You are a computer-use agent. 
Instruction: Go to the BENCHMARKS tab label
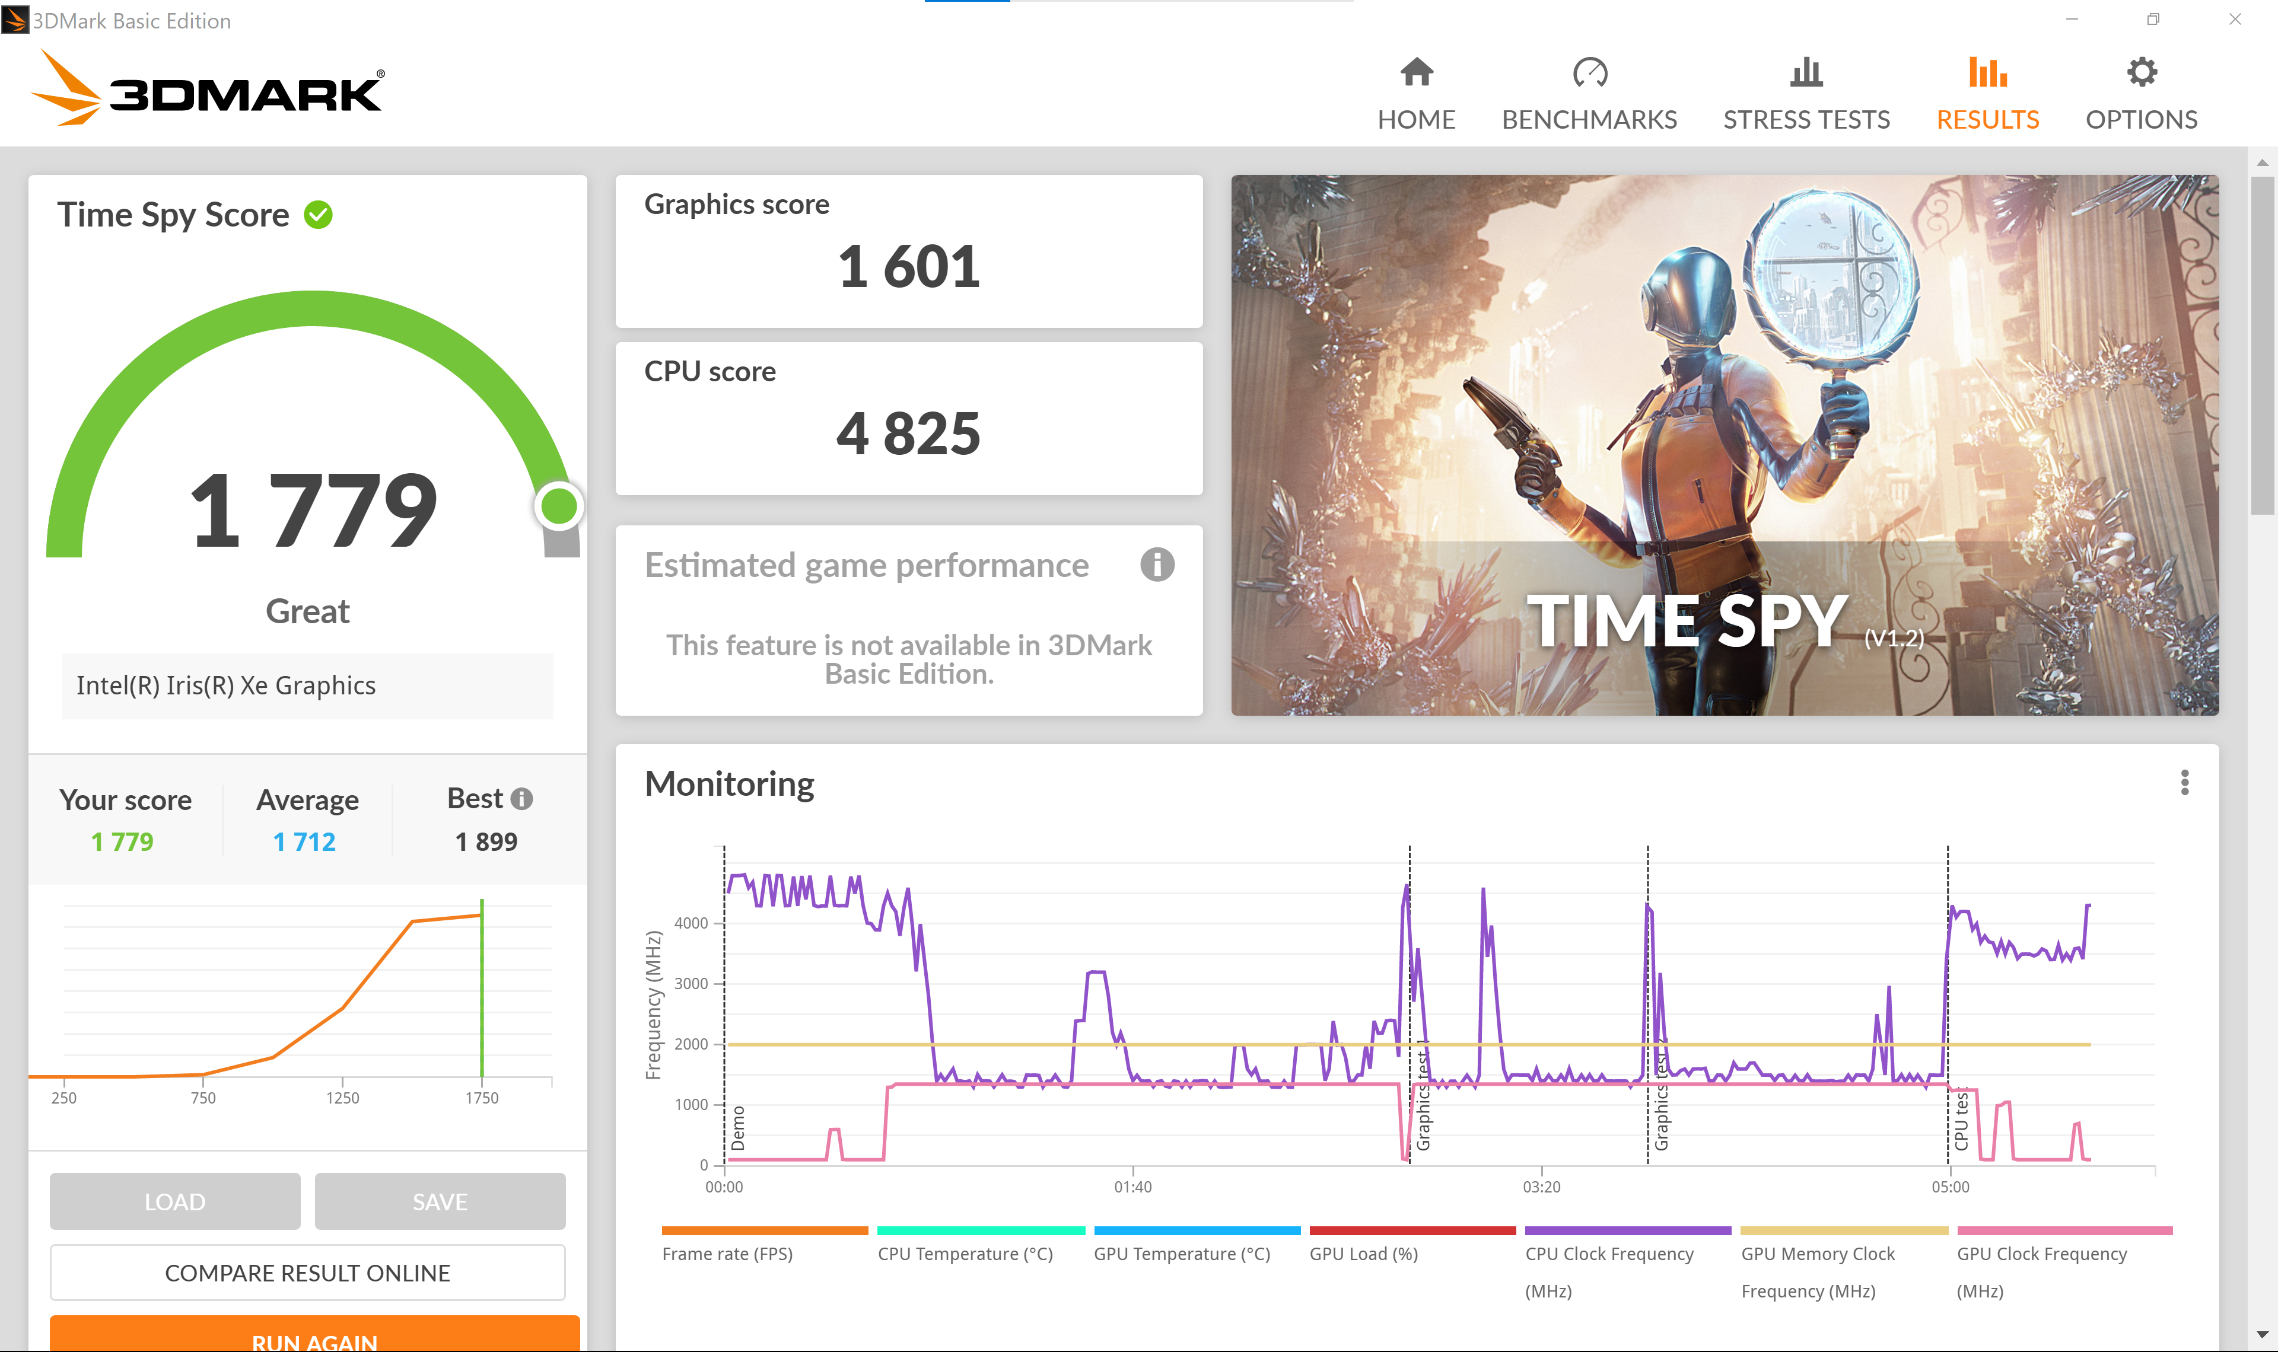1589,119
